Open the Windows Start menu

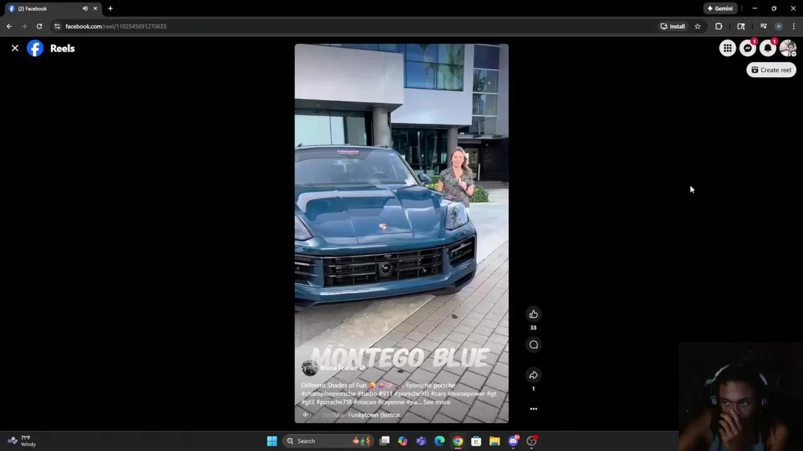click(272, 441)
